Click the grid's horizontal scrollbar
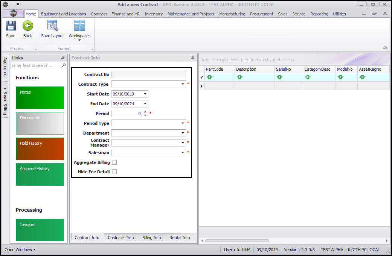 tap(236, 241)
